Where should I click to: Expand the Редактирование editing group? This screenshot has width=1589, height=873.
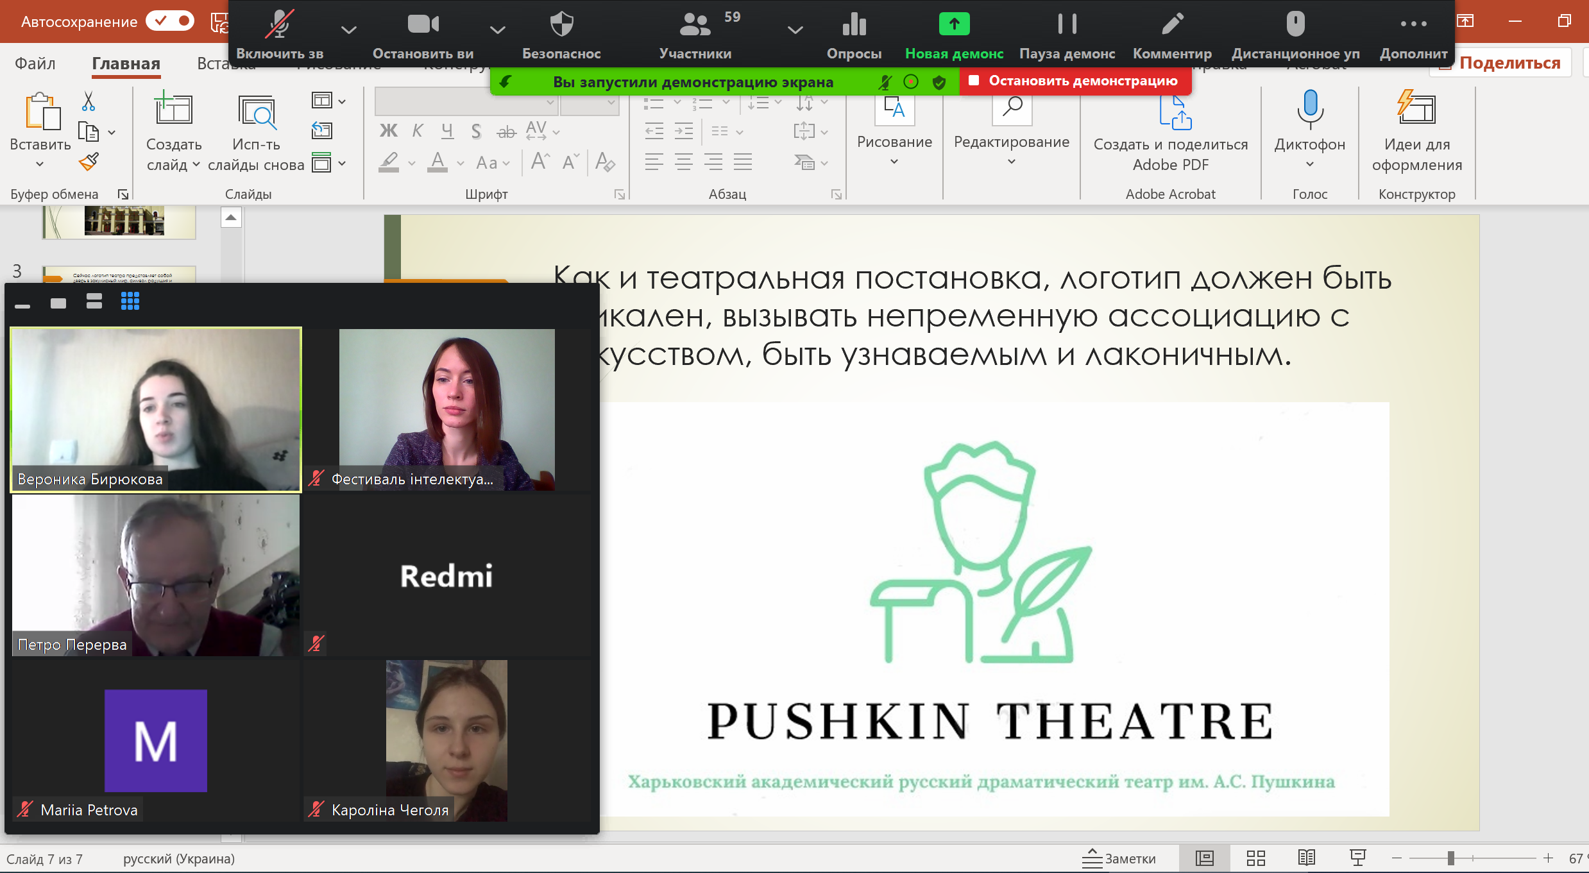pos(1012,130)
